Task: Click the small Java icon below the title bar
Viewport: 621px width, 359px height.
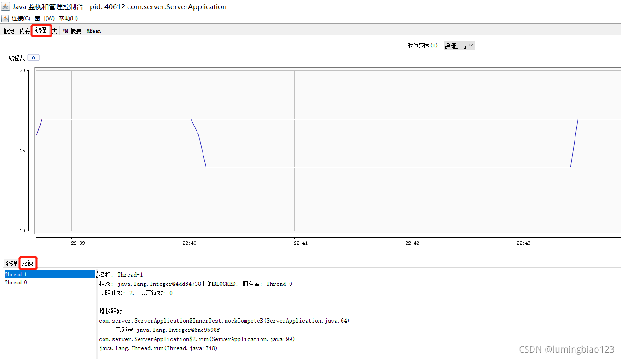Action: click(x=4, y=18)
